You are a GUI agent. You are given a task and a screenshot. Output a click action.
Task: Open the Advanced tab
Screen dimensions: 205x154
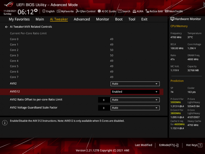point(82,19)
